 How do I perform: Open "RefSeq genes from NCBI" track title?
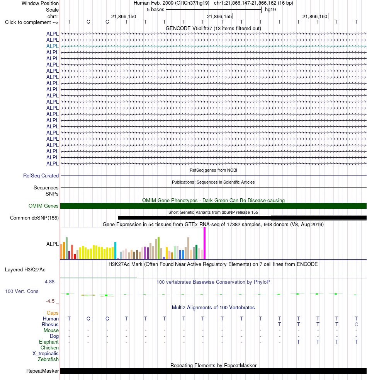[213, 170]
